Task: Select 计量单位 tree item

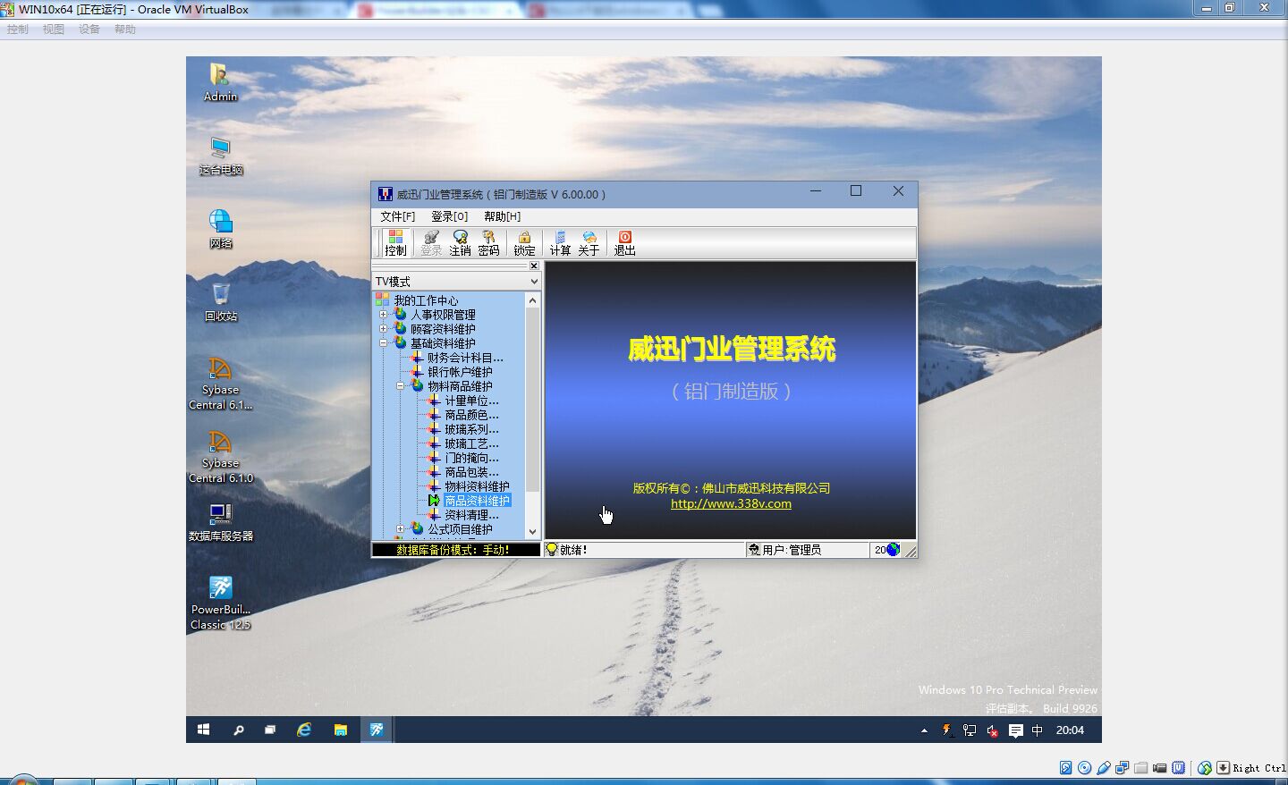Action: 471,401
